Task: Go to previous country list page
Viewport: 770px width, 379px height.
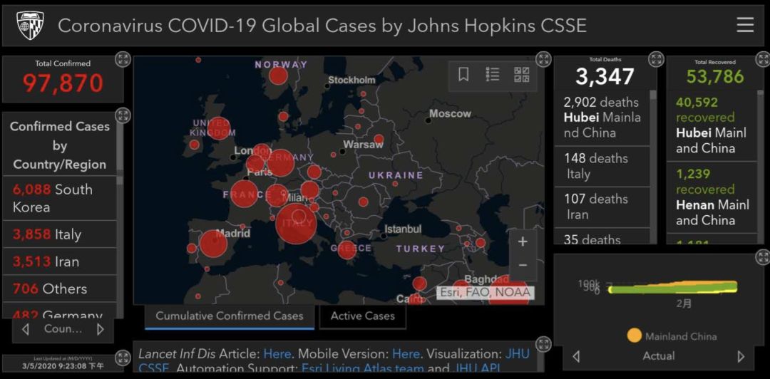Action: 26,329
